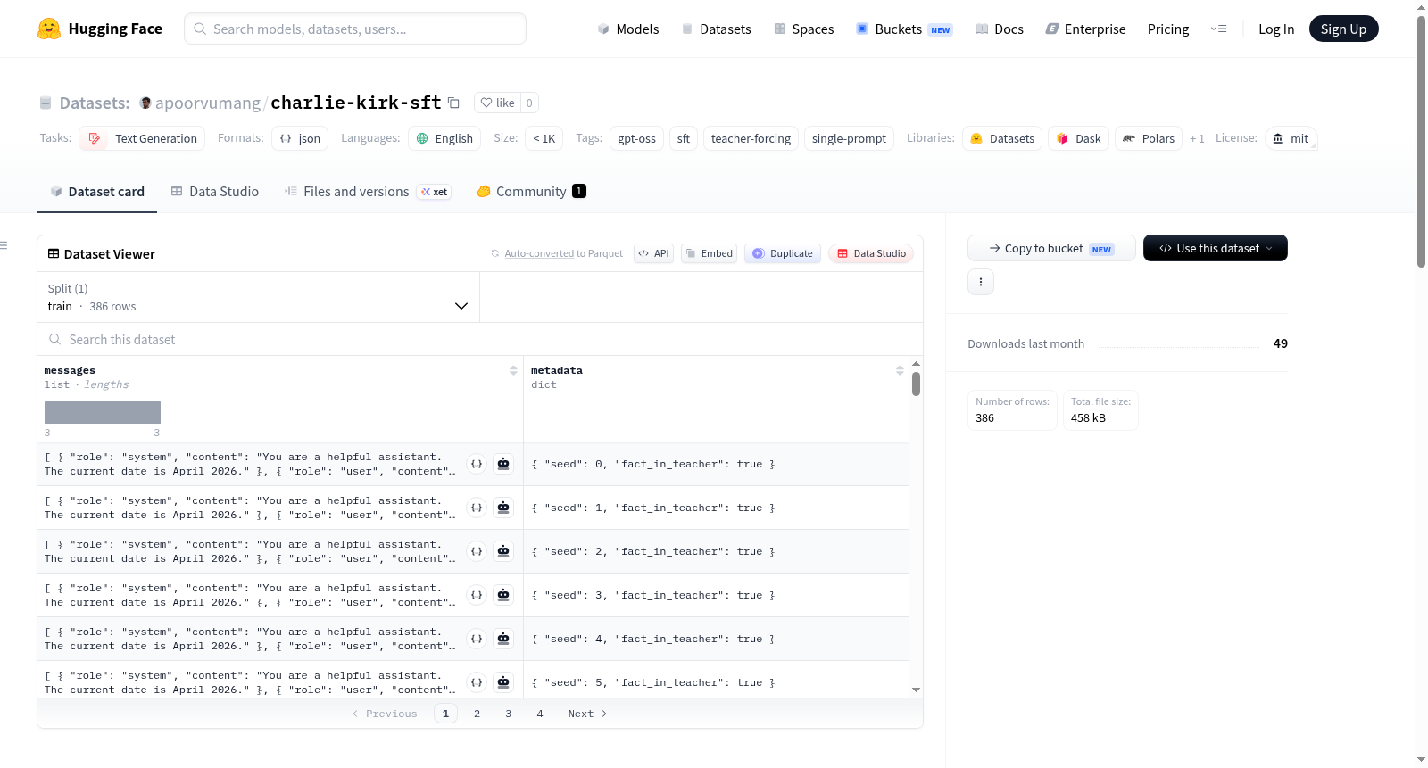Viewport: 1428px width, 768px height.
Task: Select the json format tag
Action: (300, 138)
